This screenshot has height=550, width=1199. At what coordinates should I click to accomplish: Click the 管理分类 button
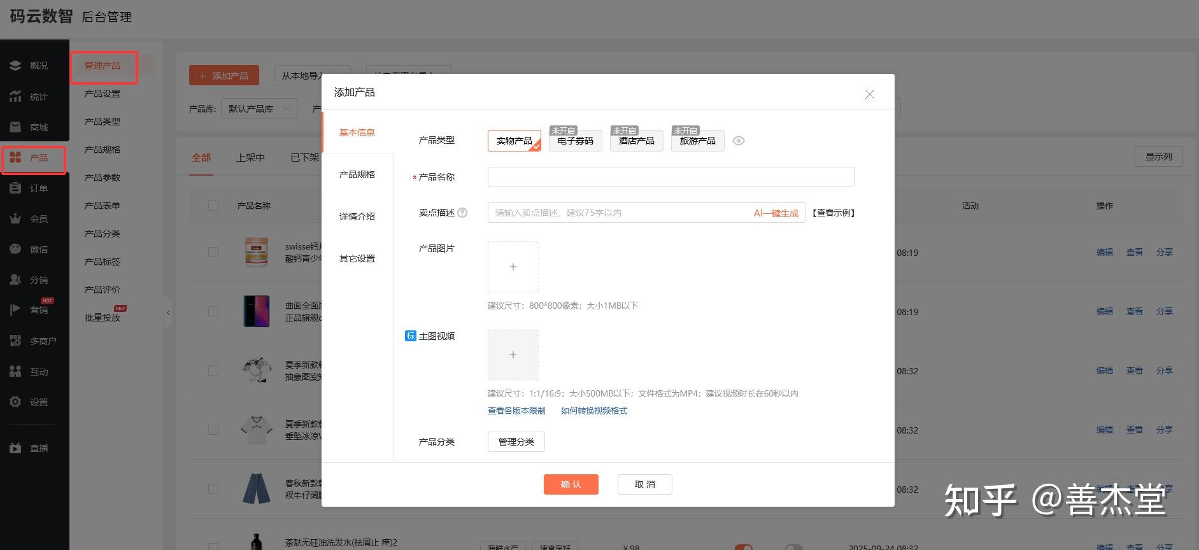pos(516,442)
